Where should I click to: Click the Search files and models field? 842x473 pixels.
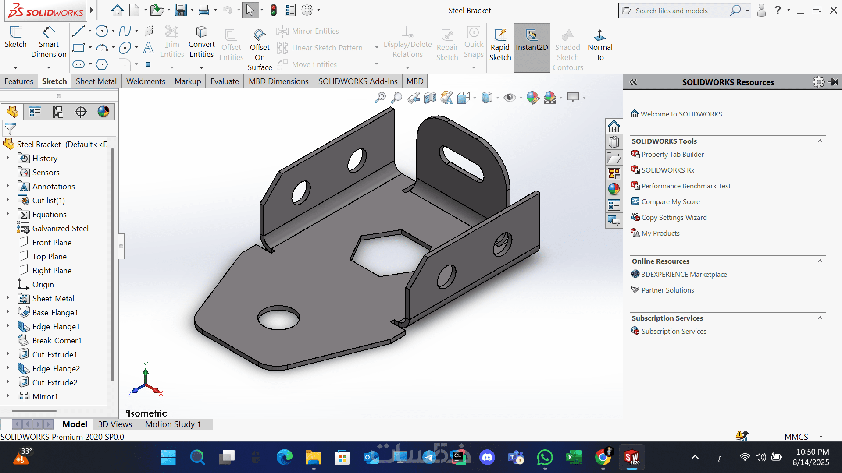point(675,11)
